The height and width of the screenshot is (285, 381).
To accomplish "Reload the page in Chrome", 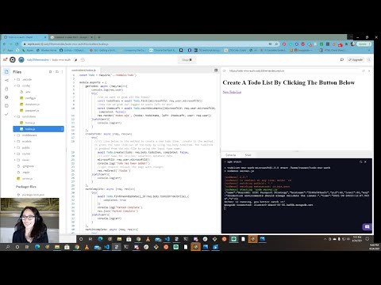I will click(17, 44).
